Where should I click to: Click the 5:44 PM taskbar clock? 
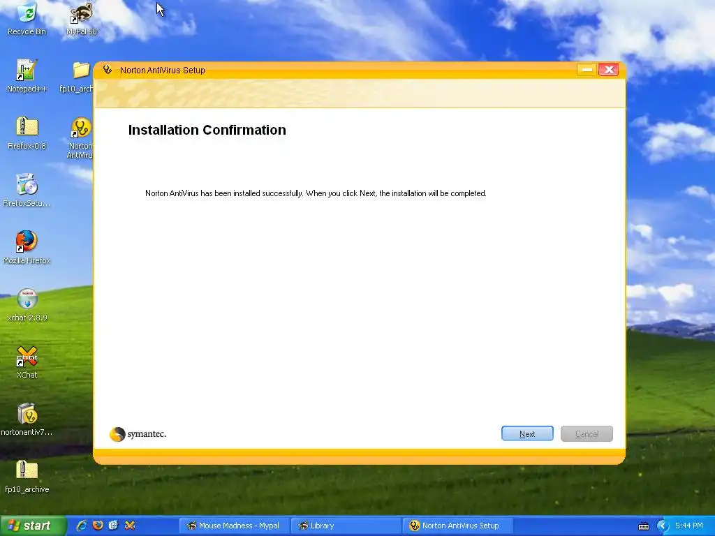(688, 526)
